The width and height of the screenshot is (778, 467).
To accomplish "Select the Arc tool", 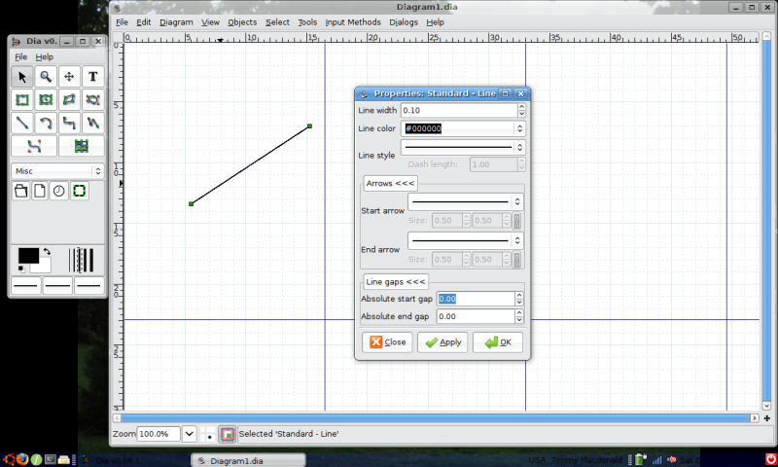I will [x=46, y=123].
